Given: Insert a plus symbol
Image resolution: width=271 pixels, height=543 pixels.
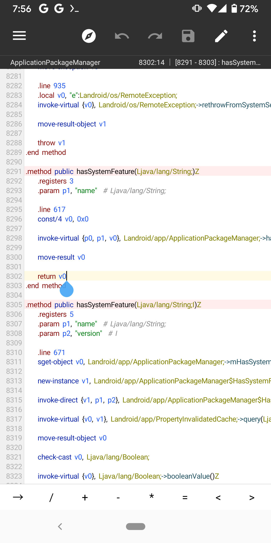Looking at the screenshot, I should pyautogui.click(x=85, y=497).
